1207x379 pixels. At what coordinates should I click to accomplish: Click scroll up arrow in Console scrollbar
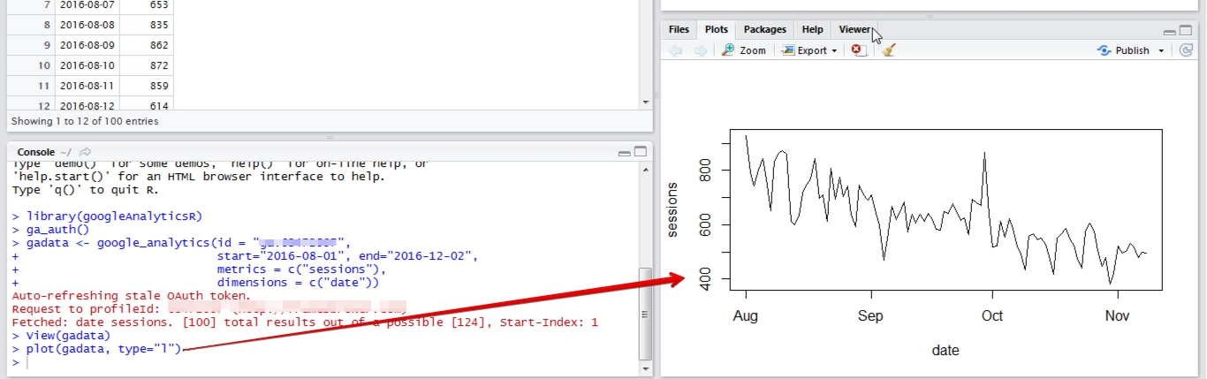pos(645,168)
